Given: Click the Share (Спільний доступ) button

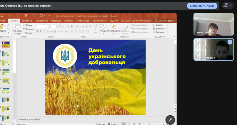Looking at the screenshot, I should [164, 21].
